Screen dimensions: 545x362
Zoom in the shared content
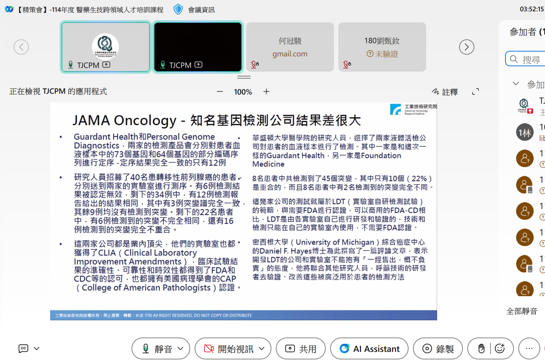click(x=266, y=91)
